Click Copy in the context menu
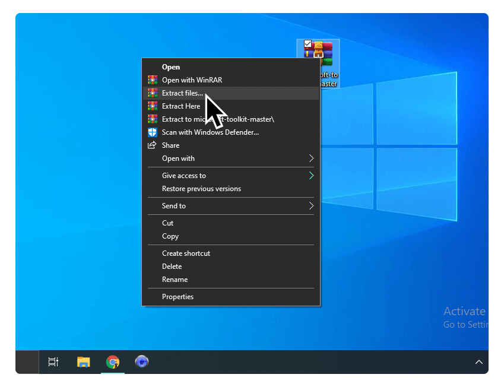This screenshot has width=504, height=387. (231, 236)
